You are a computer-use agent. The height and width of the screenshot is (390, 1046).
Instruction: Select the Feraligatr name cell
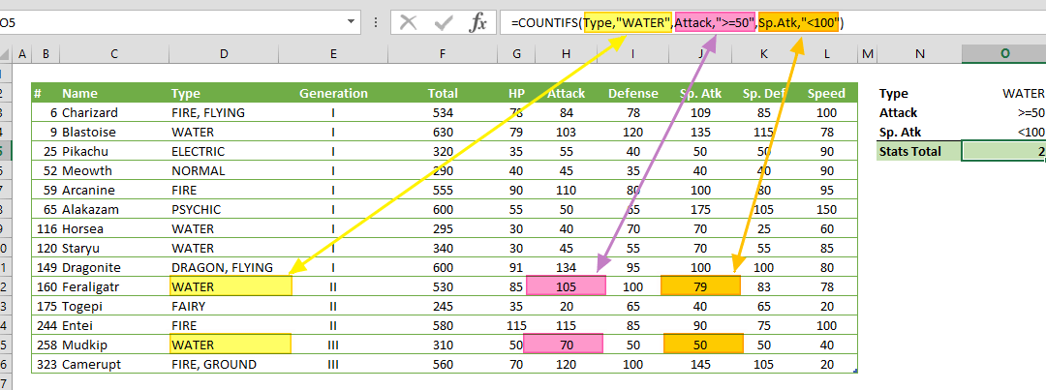pyautogui.click(x=114, y=286)
